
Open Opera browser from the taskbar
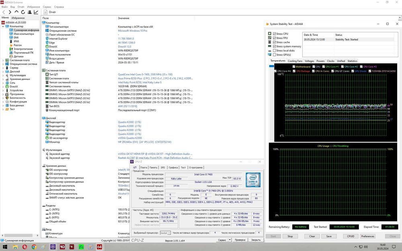(25, 247)
